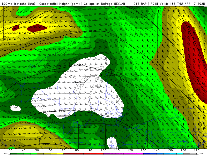Click the 160 value on the color legend
The image size is (207, 155).
(183, 150)
